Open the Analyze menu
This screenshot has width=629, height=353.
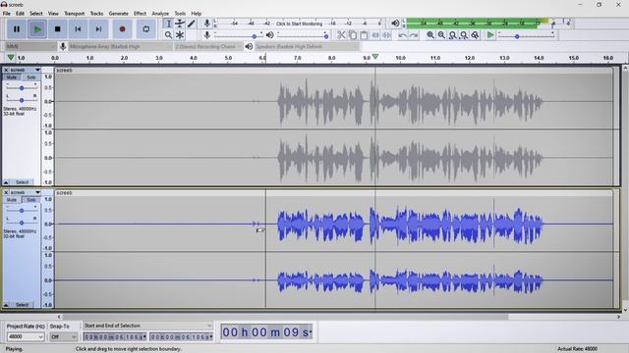click(x=160, y=13)
